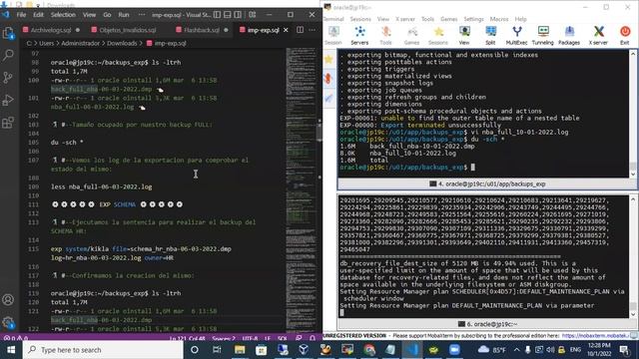Open the Go menu in VS Code
The image size is (639, 359).
click(x=107, y=15)
